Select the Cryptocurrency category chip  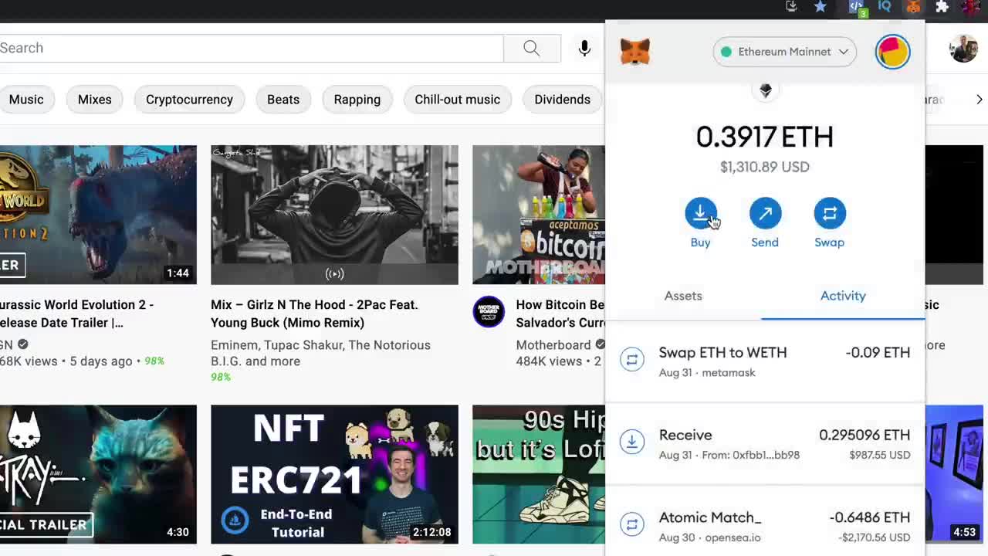[189, 100]
